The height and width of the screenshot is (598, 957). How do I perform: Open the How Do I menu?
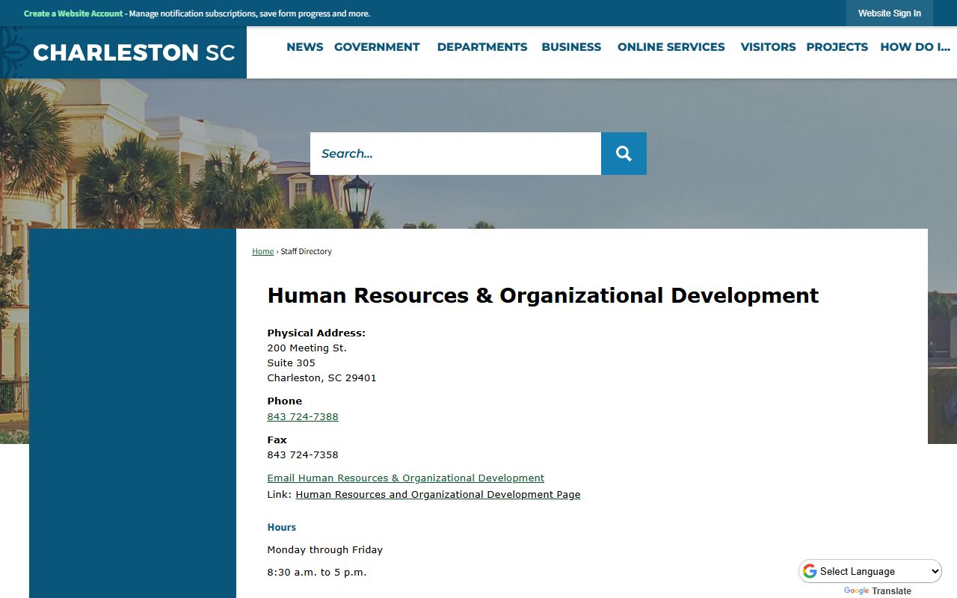914,46
